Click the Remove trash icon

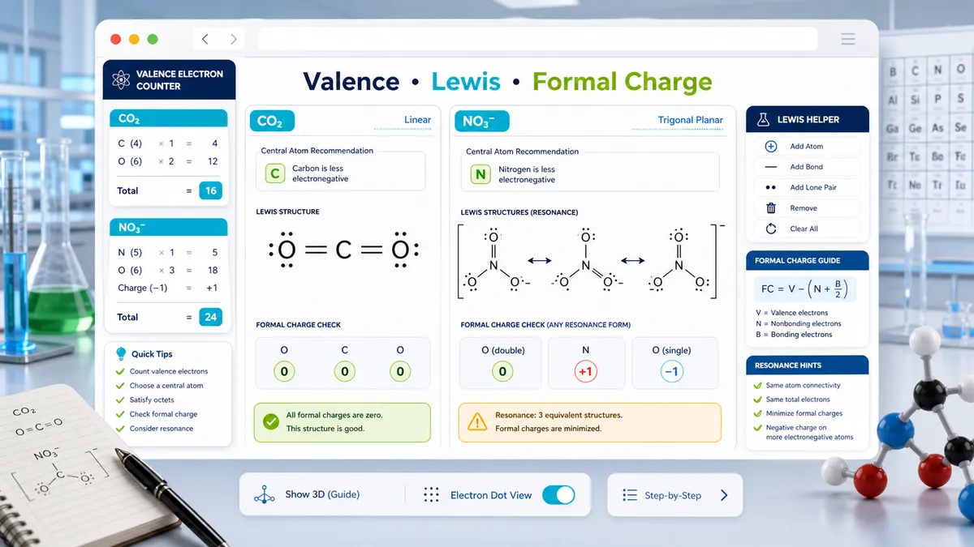[x=771, y=208]
